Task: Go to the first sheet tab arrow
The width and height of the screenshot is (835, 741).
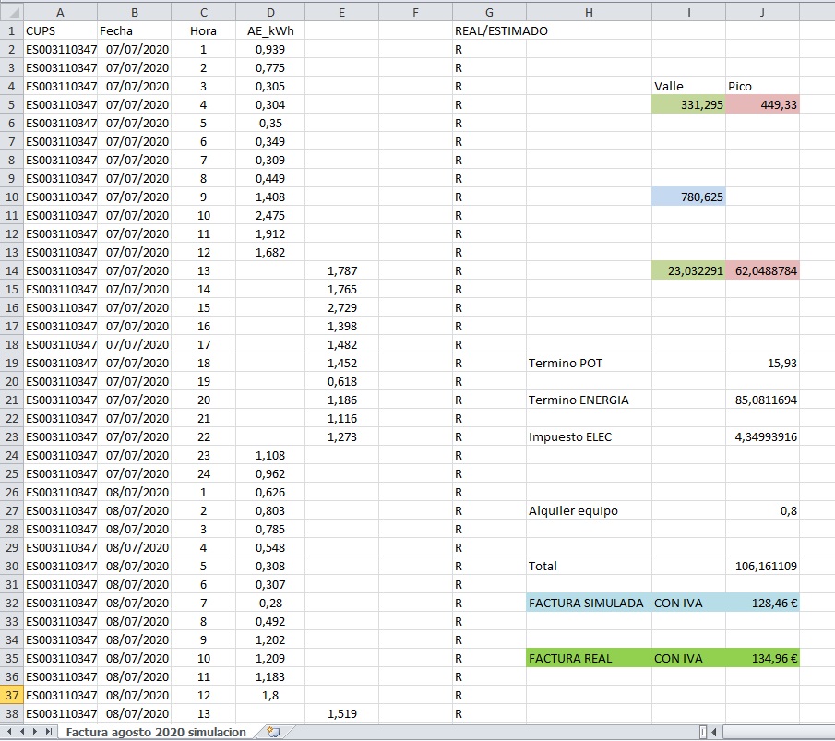Action: 9,732
